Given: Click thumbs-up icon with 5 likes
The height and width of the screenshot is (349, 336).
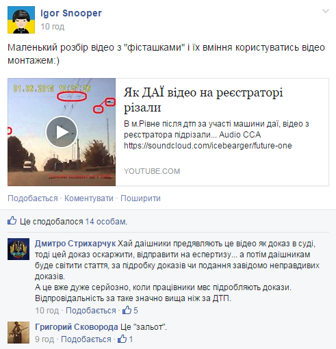Looking at the screenshot, I should (127, 310).
